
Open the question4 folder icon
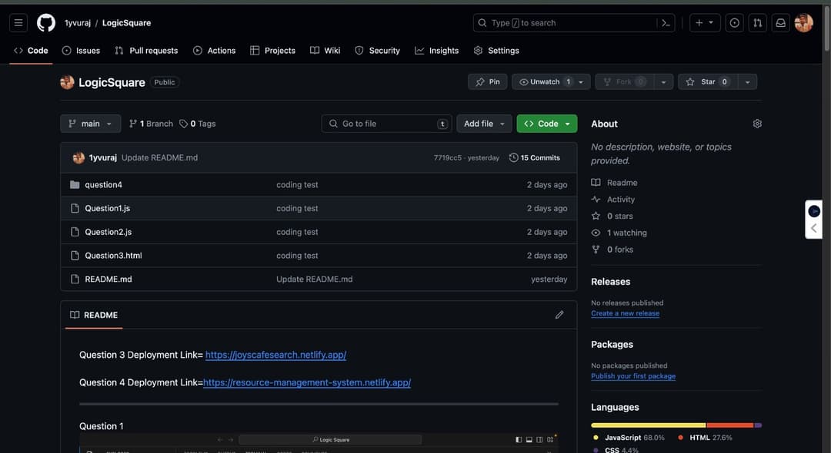75,184
